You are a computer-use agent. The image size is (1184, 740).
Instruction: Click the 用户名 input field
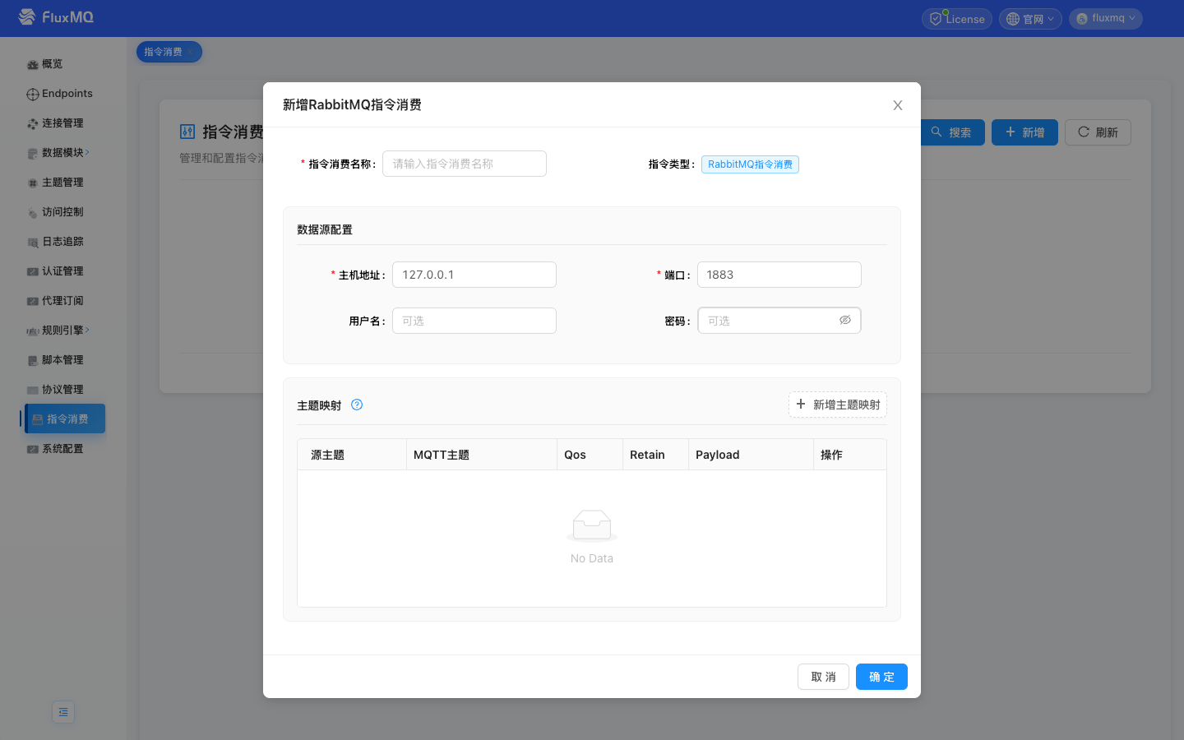[x=474, y=321]
